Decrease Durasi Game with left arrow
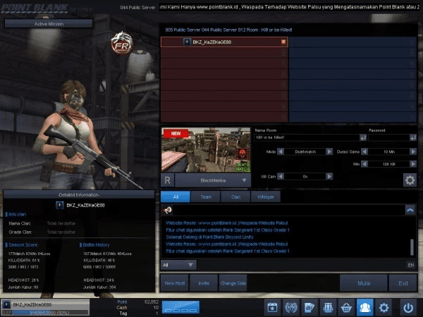This screenshot has height=317, width=423. 364,151
